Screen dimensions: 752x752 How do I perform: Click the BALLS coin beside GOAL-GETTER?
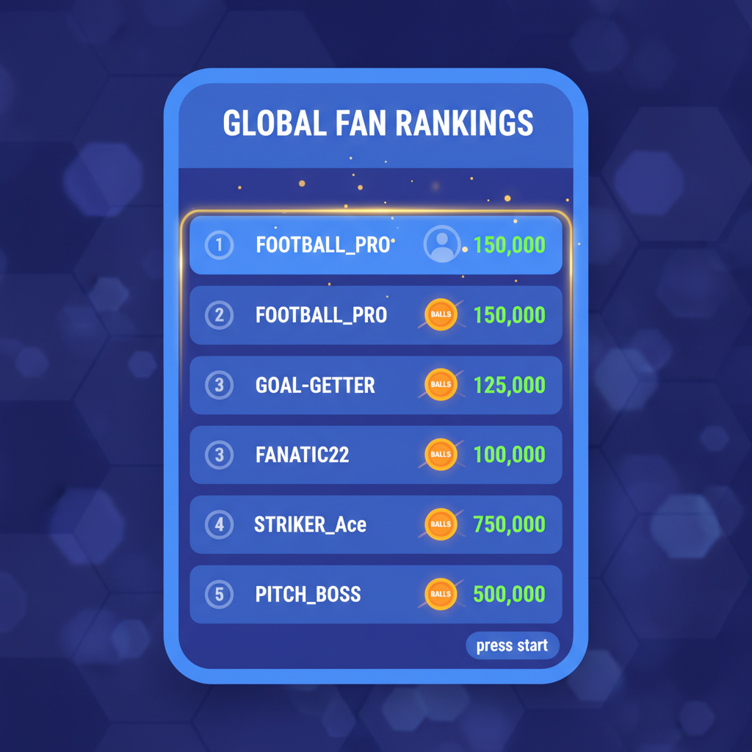coord(441,385)
